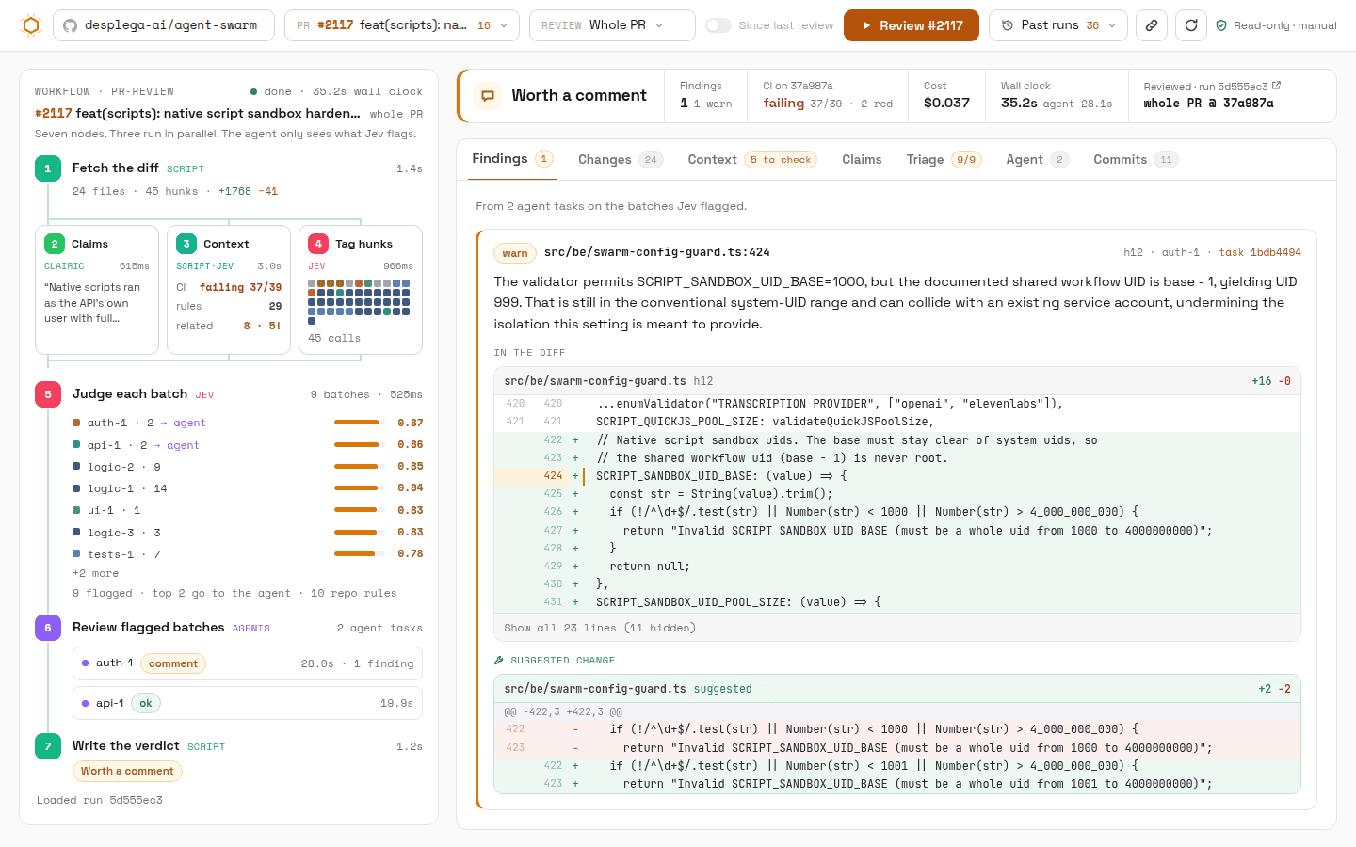Click the wrench icon by Suggested change
This screenshot has height=847, width=1356.
tap(499, 661)
